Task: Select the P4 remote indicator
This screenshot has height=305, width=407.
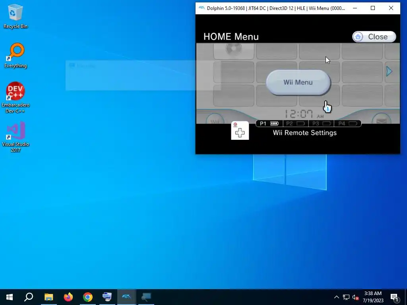Action: [x=348, y=124]
